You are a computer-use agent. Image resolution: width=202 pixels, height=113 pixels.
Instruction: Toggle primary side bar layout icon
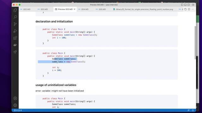(182, 5)
